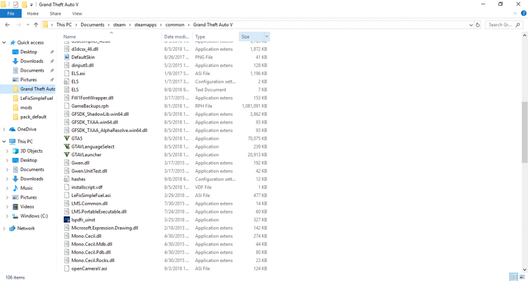The height and width of the screenshot is (281, 528).
Task: Click the OneDrive cloud icon in sidebar
Action: pyautogui.click(x=13, y=129)
